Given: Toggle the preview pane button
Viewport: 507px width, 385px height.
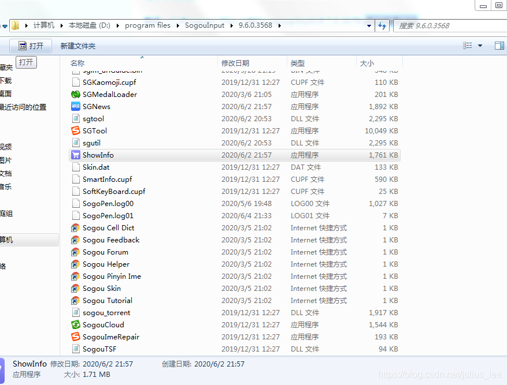Looking at the screenshot, I should tap(499, 46).
